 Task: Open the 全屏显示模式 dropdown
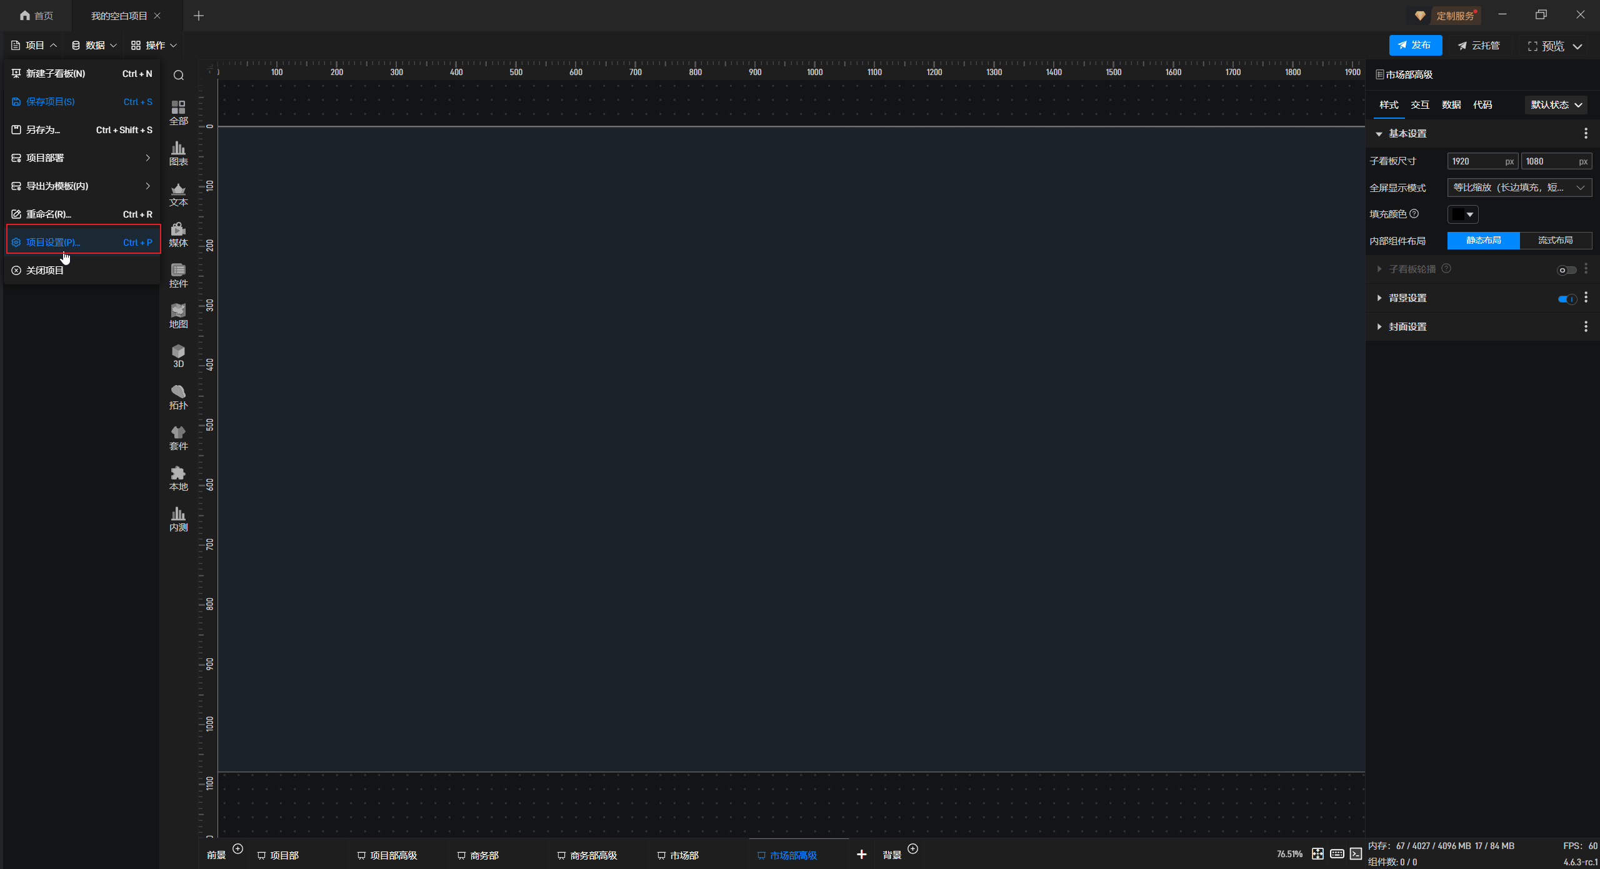(x=1519, y=188)
